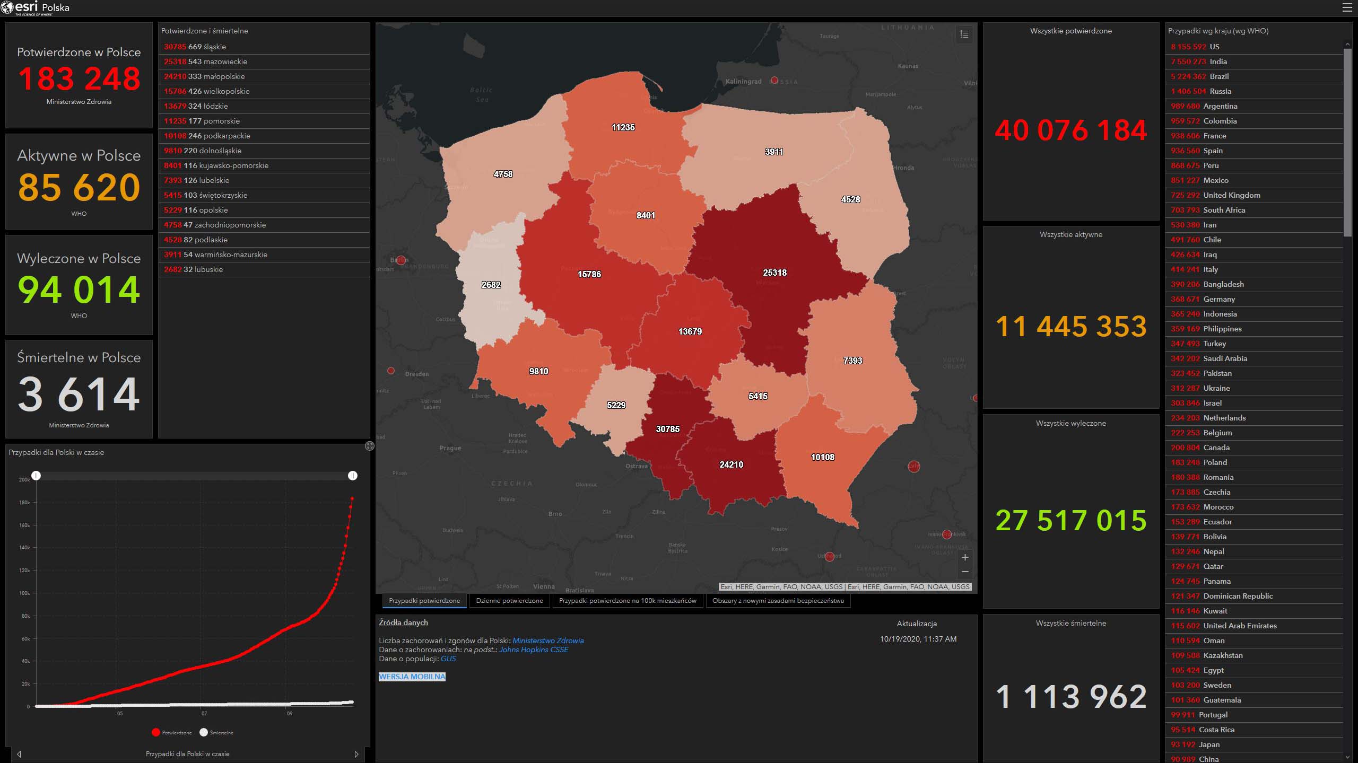
Task: Open the Johns Hopkins CSSE link
Action: [533, 650]
